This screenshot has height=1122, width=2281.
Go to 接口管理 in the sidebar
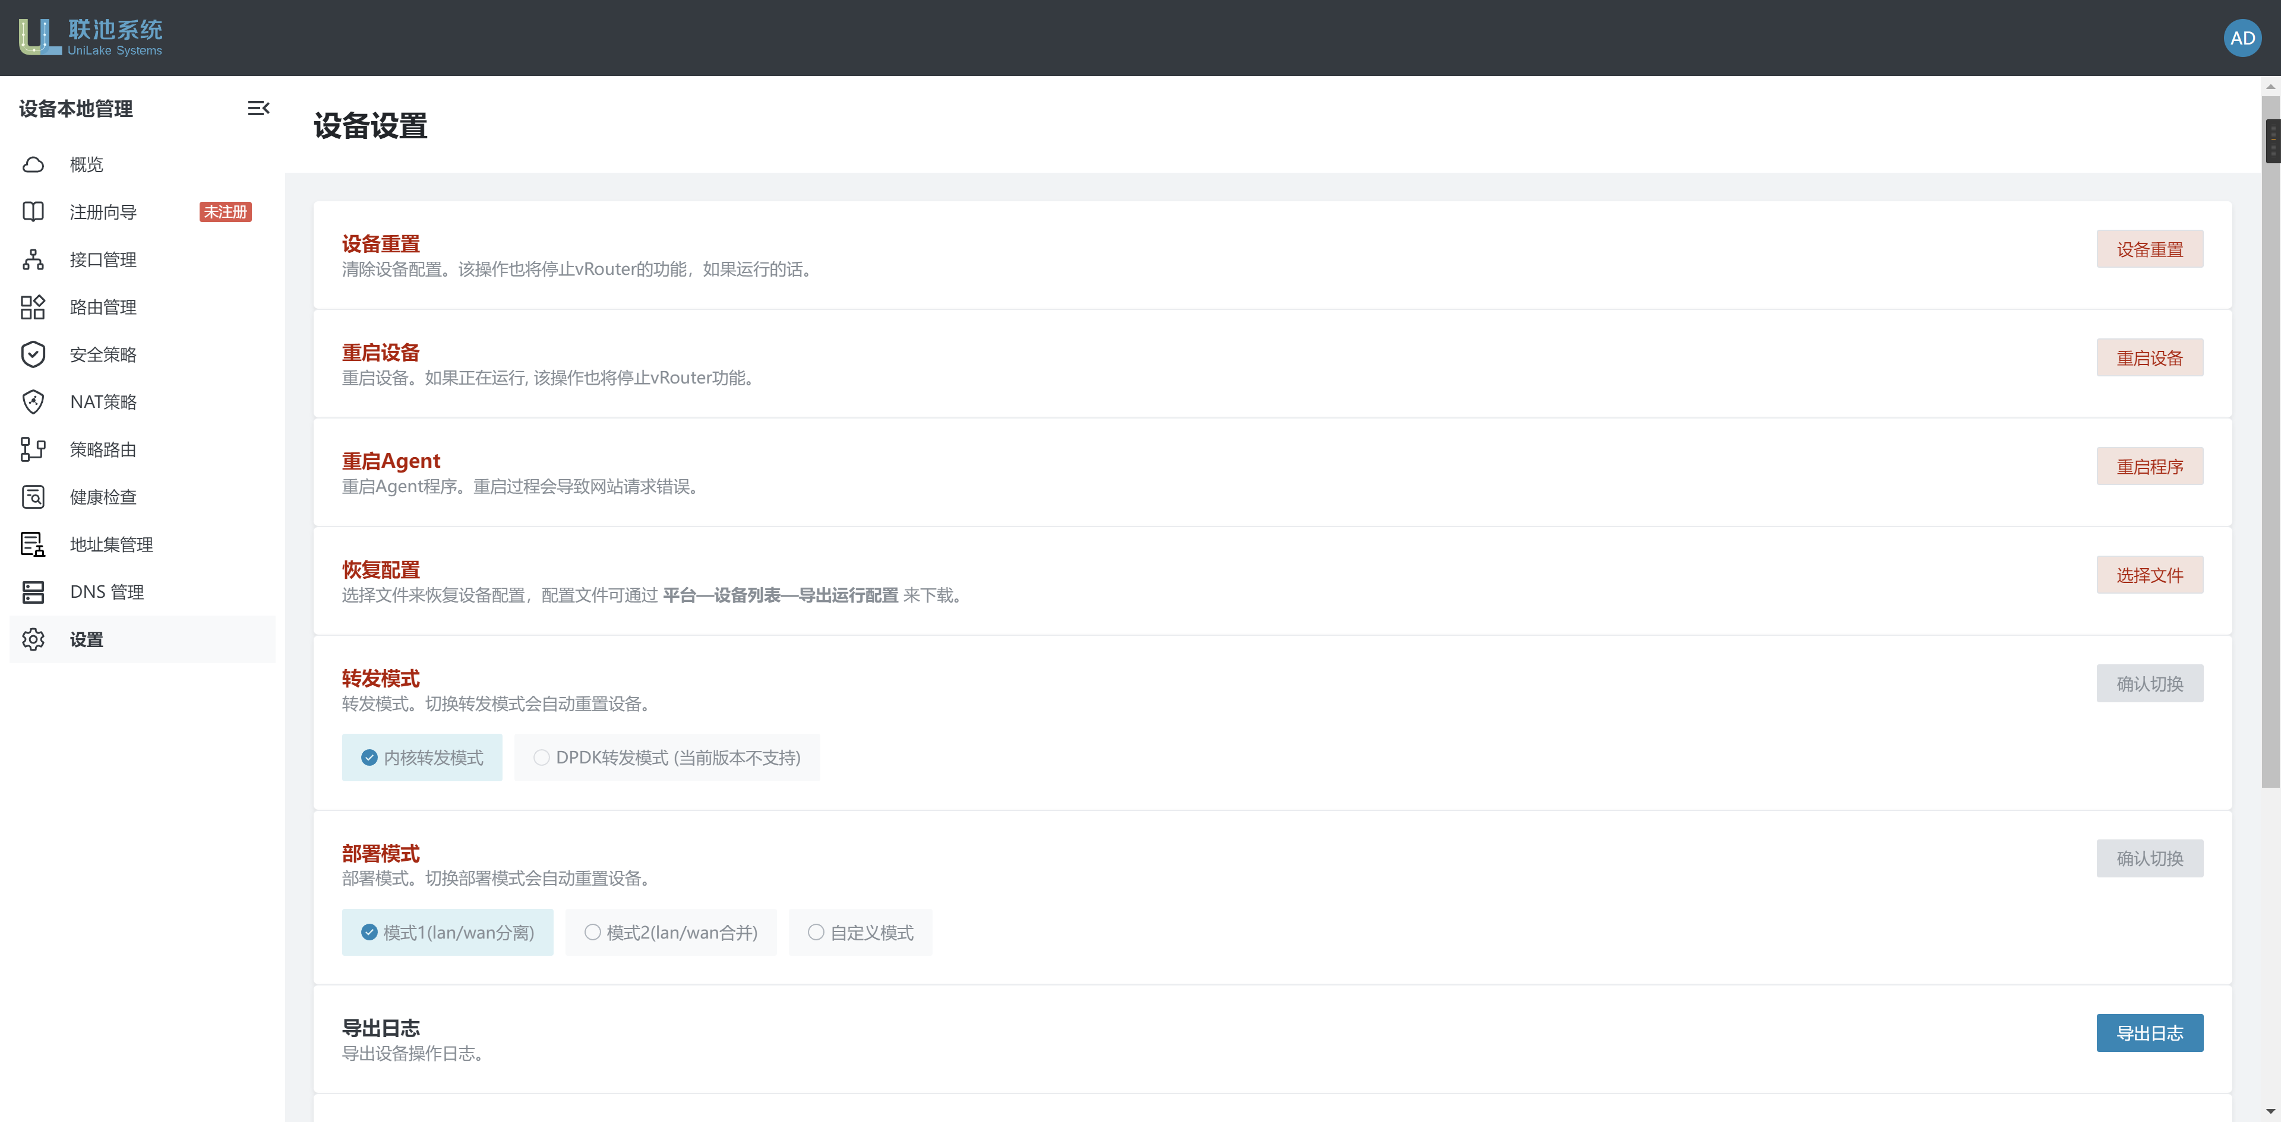[142, 259]
